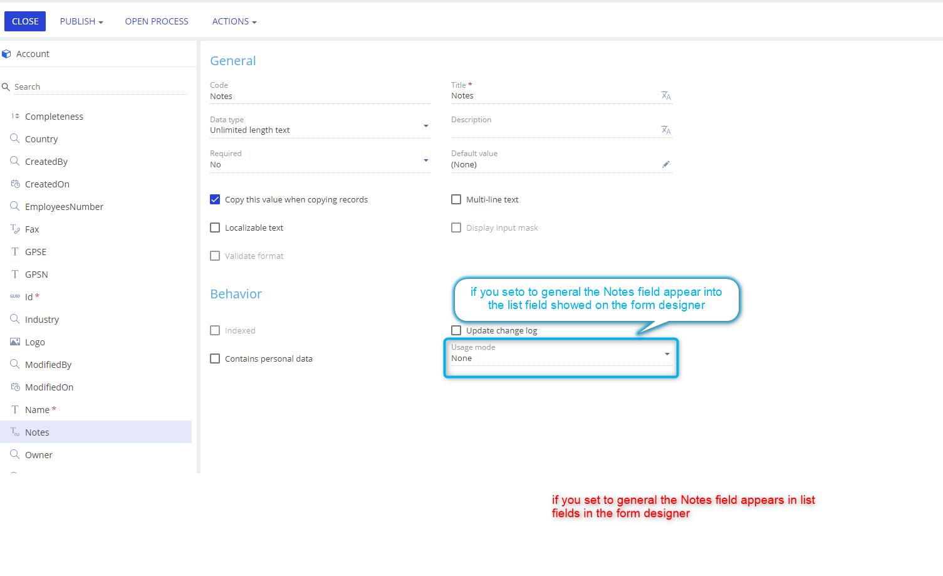
Task: Click the Notes unlimited text icon
Action: pos(15,432)
